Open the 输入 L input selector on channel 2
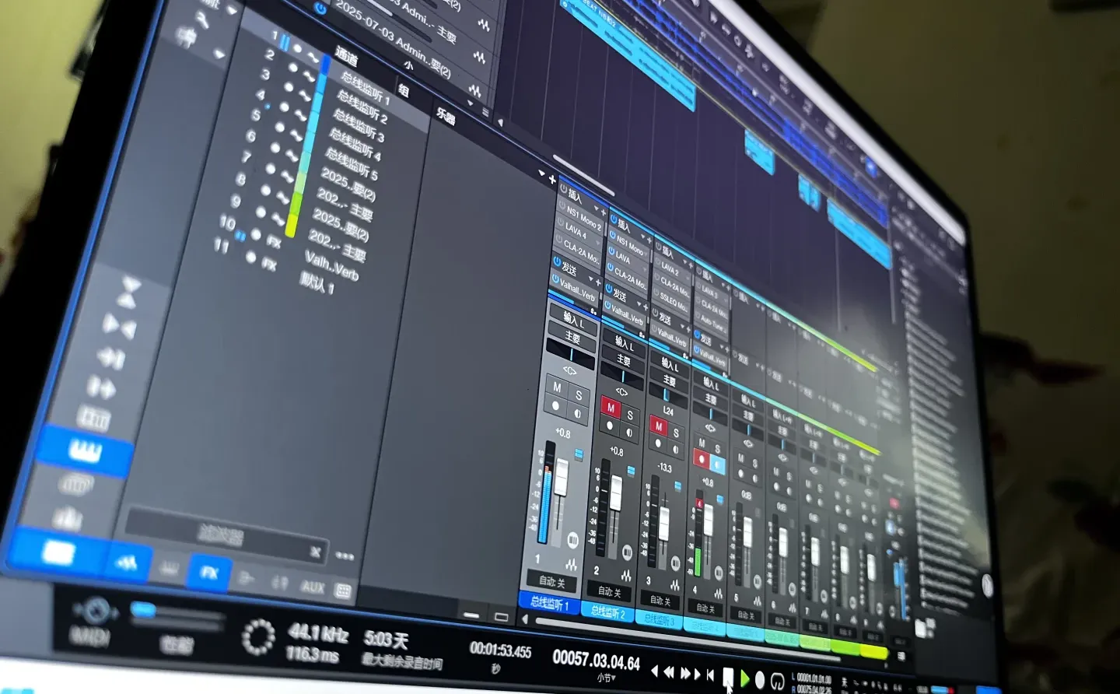1120x694 pixels. pos(625,343)
